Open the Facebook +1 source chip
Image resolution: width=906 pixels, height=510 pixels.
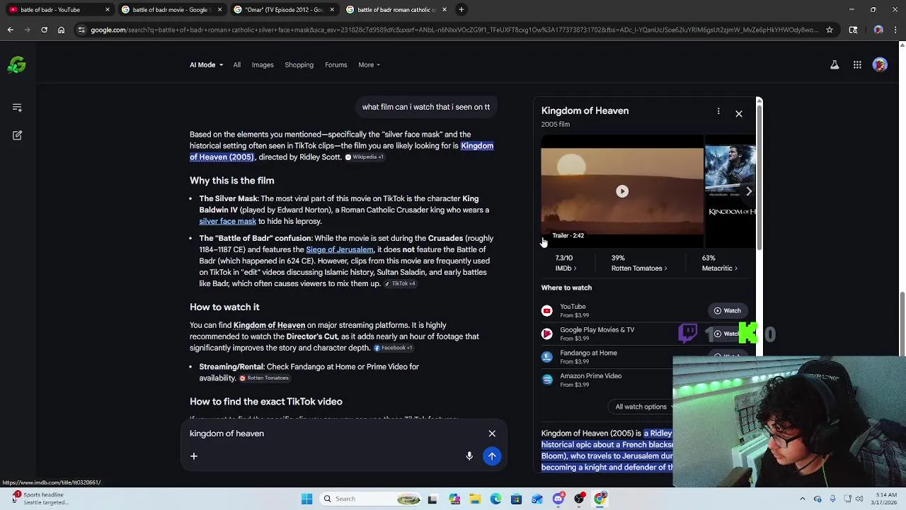(394, 348)
